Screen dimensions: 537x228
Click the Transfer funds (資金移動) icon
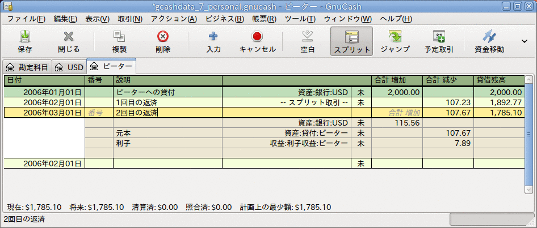click(x=489, y=42)
